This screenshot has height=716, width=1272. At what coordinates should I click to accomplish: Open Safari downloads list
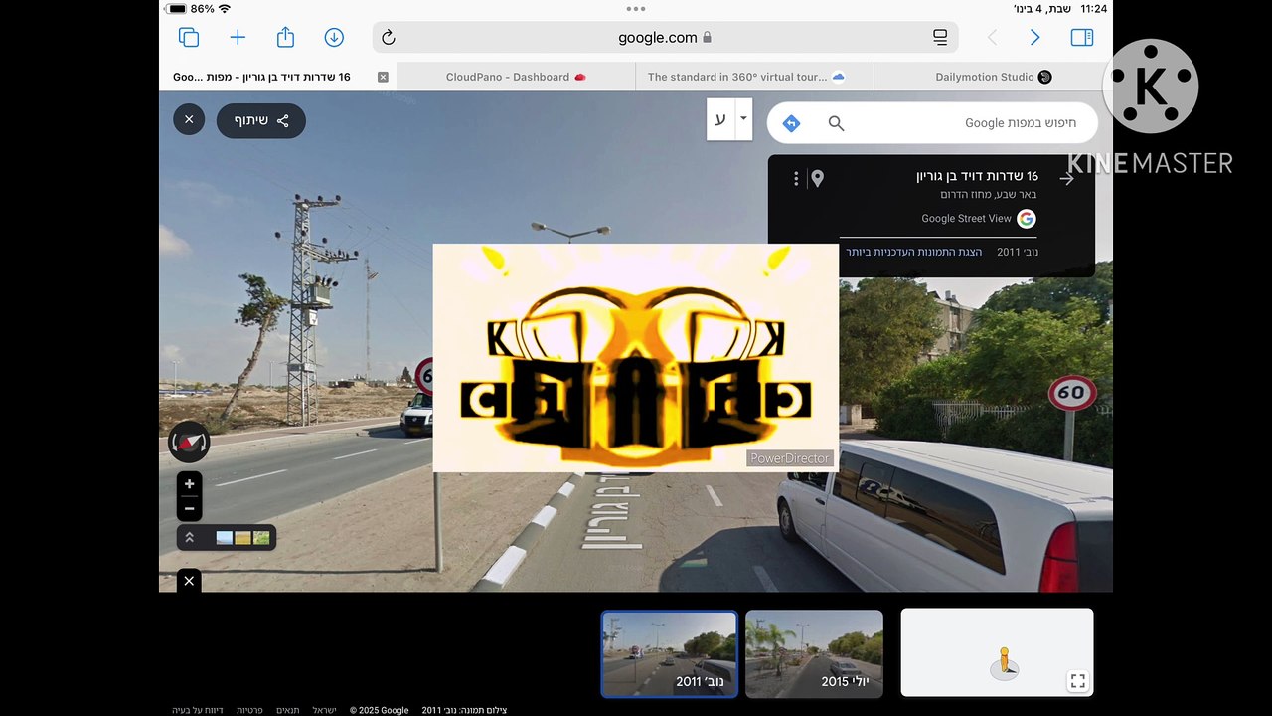click(334, 37)
